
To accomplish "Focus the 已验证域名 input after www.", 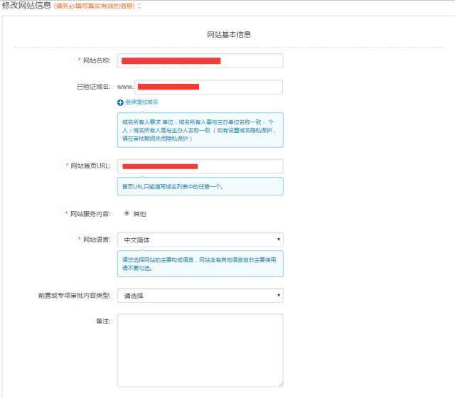I will coord(209,87).
